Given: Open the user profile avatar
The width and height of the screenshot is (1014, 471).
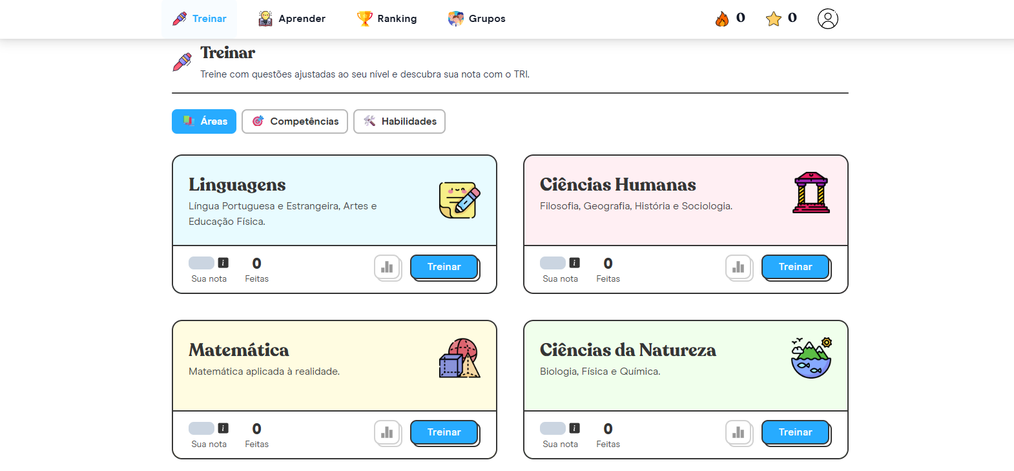Looking at the screenshot, I should tap(828, 19).
